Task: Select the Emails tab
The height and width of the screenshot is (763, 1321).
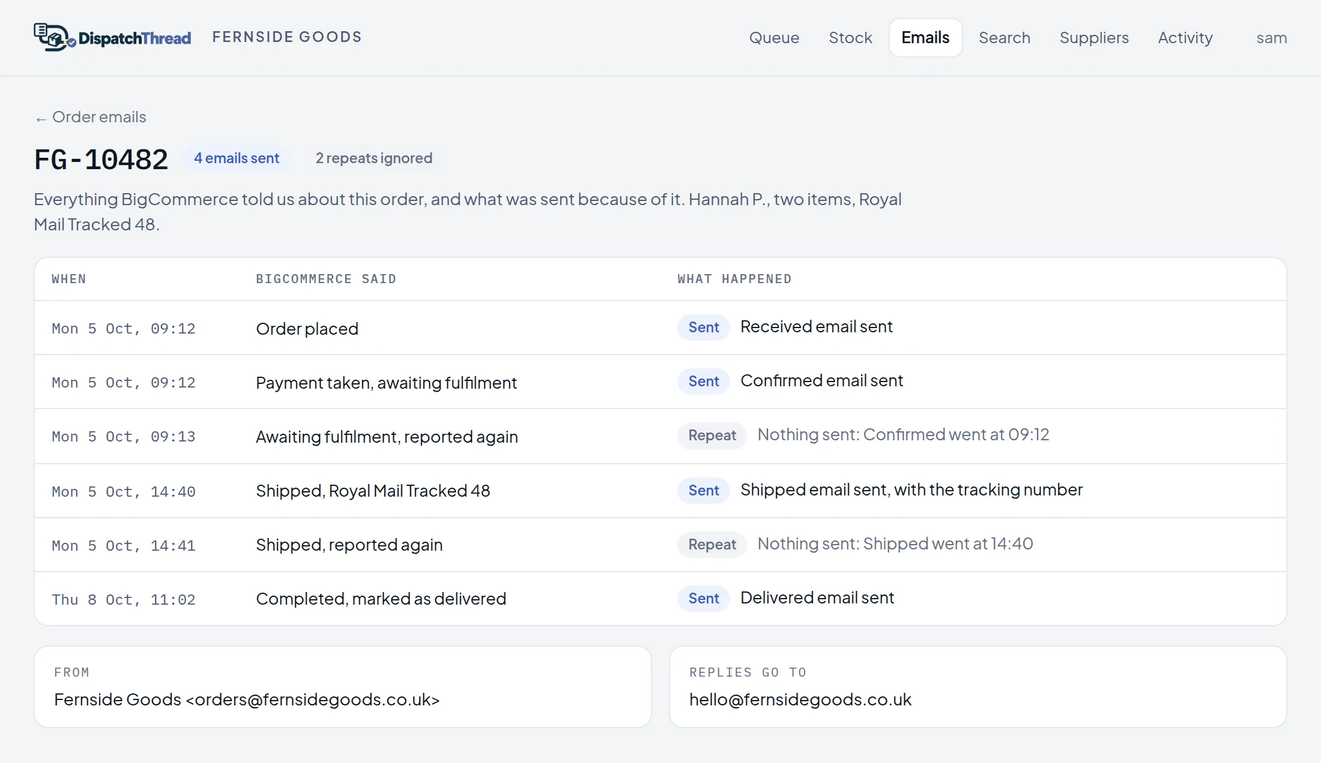Action: (925, 38)
